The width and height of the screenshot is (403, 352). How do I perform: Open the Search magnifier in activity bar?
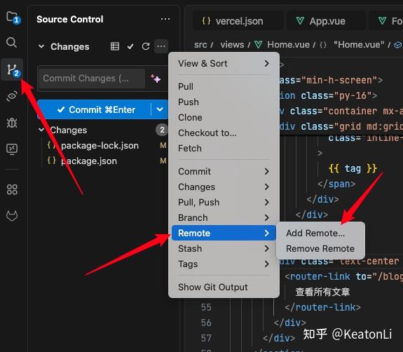point(12,42)
